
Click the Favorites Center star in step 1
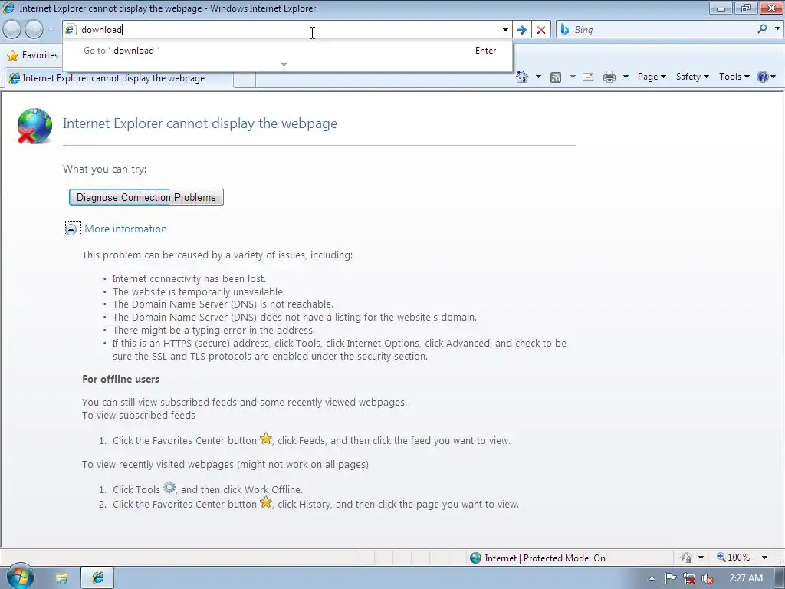coord(266,439)
